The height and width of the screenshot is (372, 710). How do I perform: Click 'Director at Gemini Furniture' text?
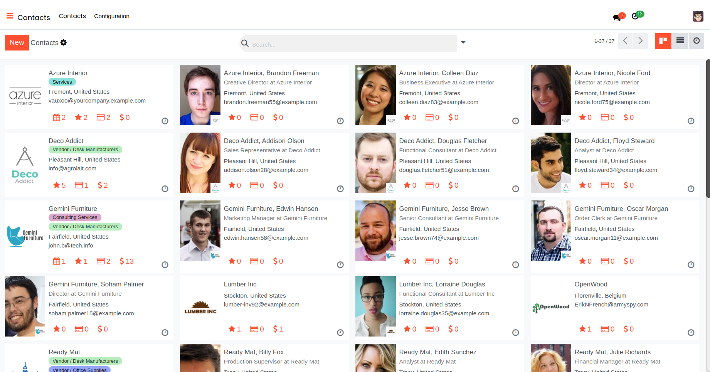coord(85,294)
